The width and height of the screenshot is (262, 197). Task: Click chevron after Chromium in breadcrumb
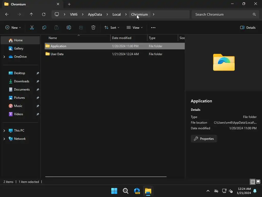[154, 14]
